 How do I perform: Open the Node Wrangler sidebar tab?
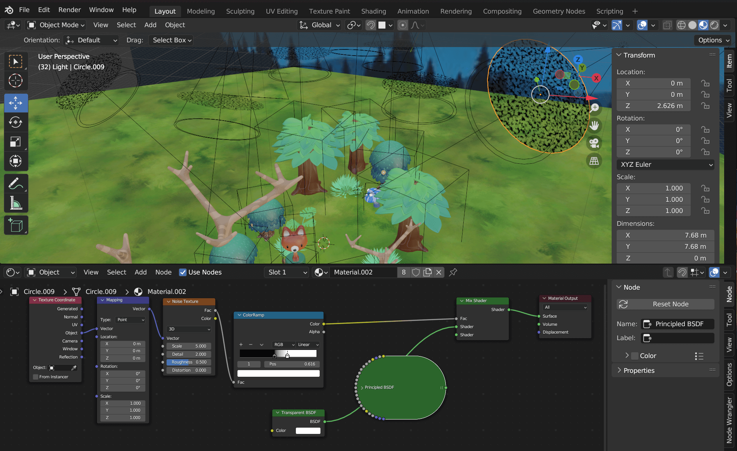click(x=729, y=421)
